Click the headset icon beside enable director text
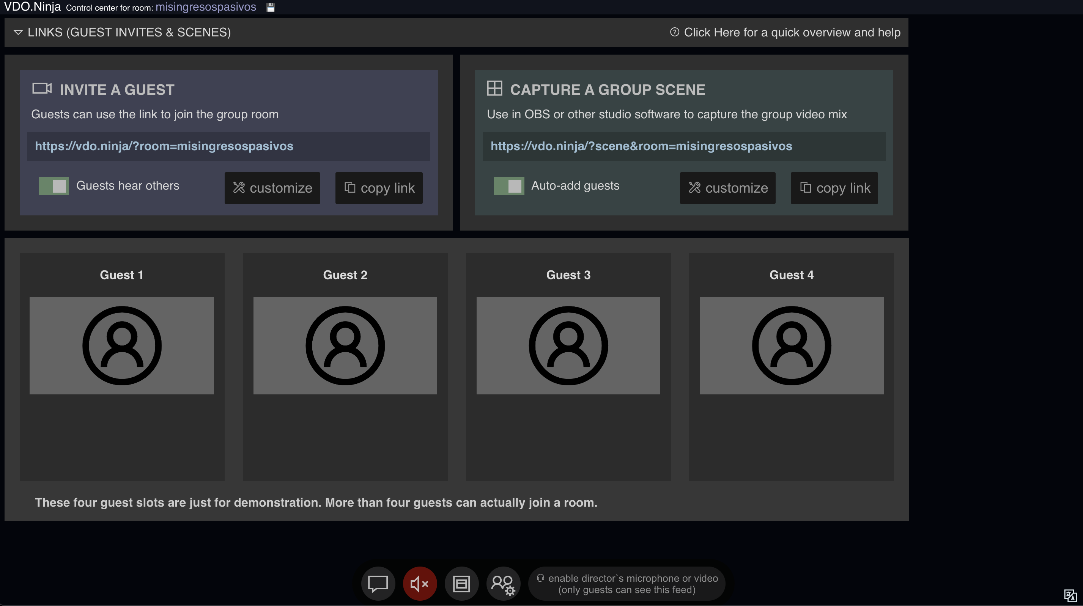Screen dimensions: 1083x606 click(540, 578)
